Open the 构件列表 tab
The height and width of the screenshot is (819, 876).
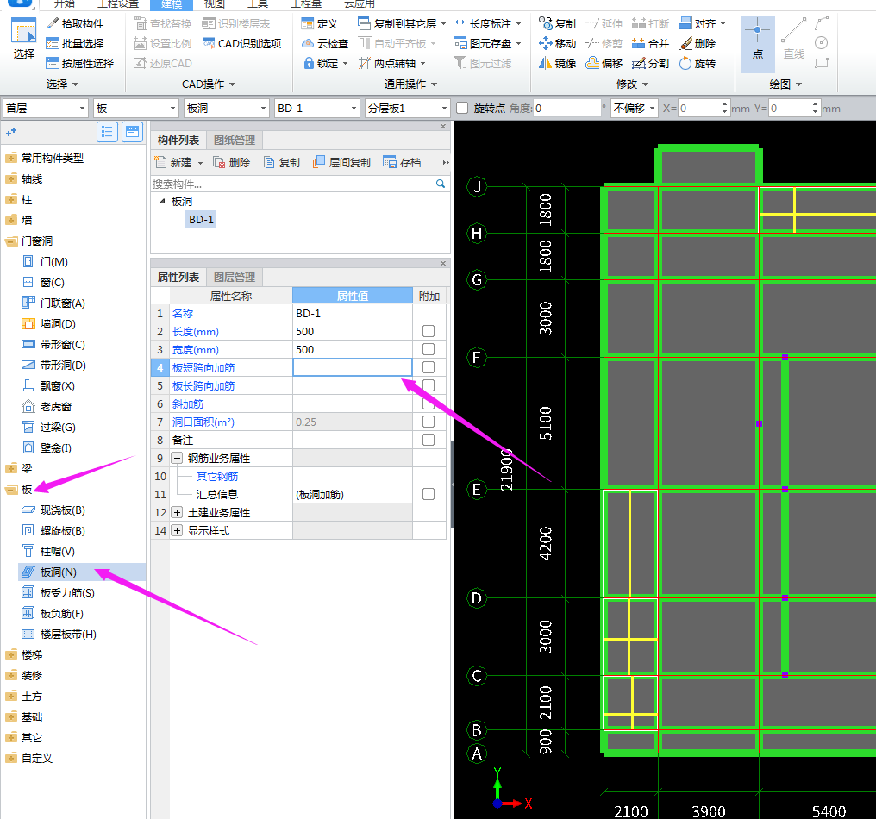(x=178, y=141)
